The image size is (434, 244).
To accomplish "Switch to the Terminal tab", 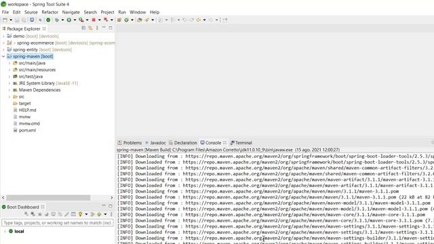I will click(x=241, y=143).
